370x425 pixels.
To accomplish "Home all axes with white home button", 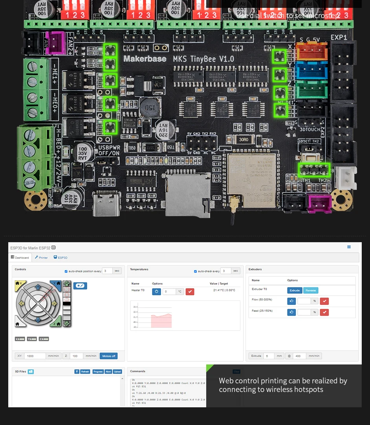I will pyautogui.click(x=18, y=323).
